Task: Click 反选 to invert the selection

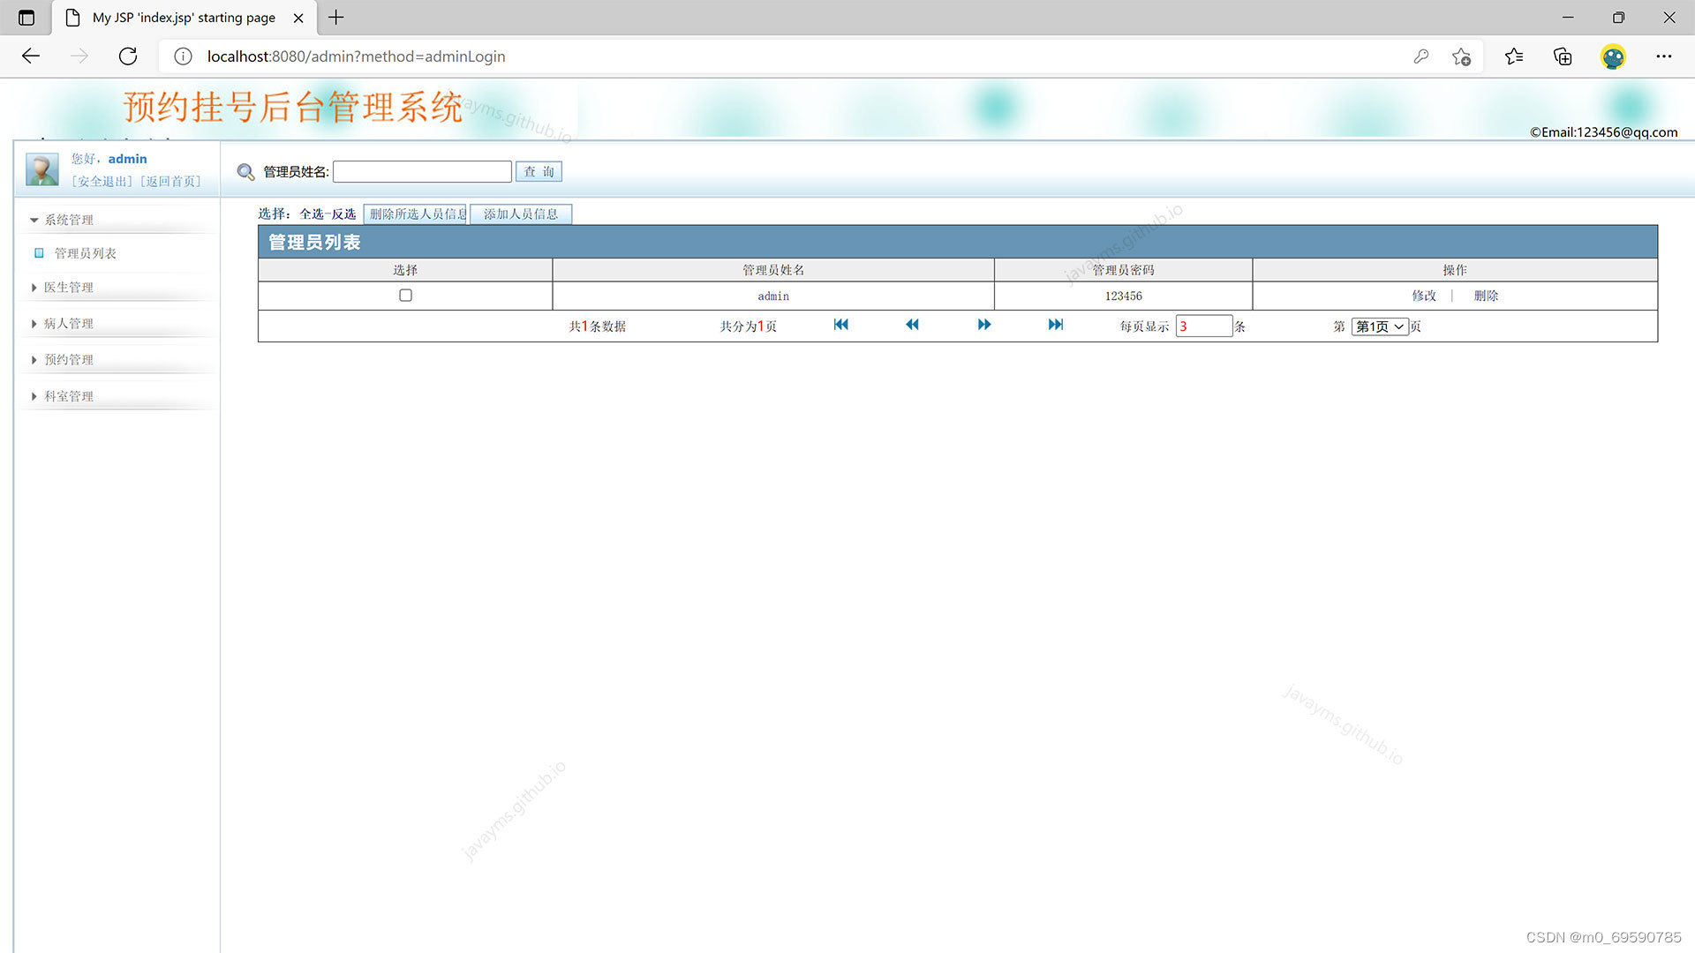Action: click(x=343, y=214)
